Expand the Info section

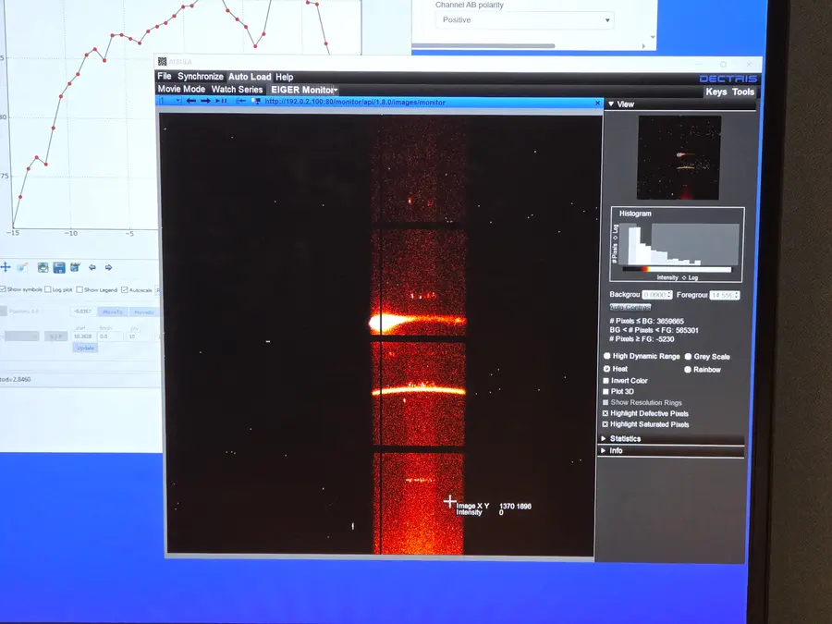point(604,450)
